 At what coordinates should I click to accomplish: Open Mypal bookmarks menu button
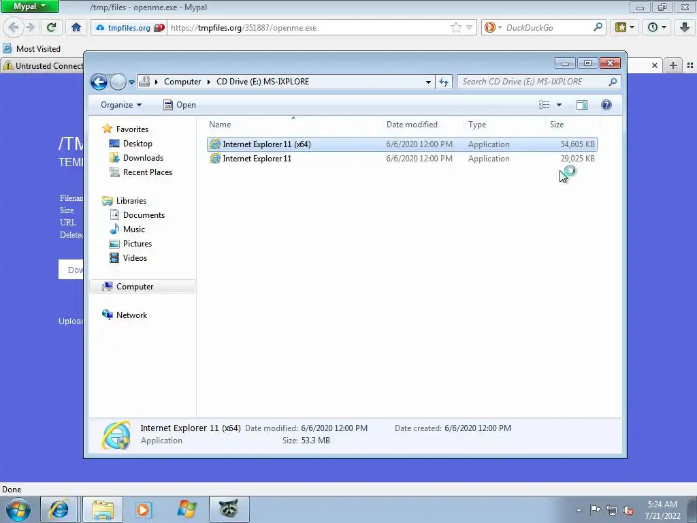[624, 27]
